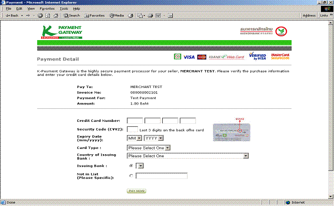Image resolution: width=334 pixels, height=206 pixels.
Task: Open the File menu
Action: click(x=9, y=9)
